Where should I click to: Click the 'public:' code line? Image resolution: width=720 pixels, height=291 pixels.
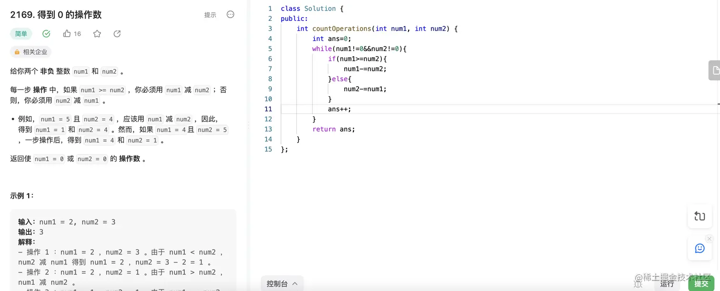point(294,19)
